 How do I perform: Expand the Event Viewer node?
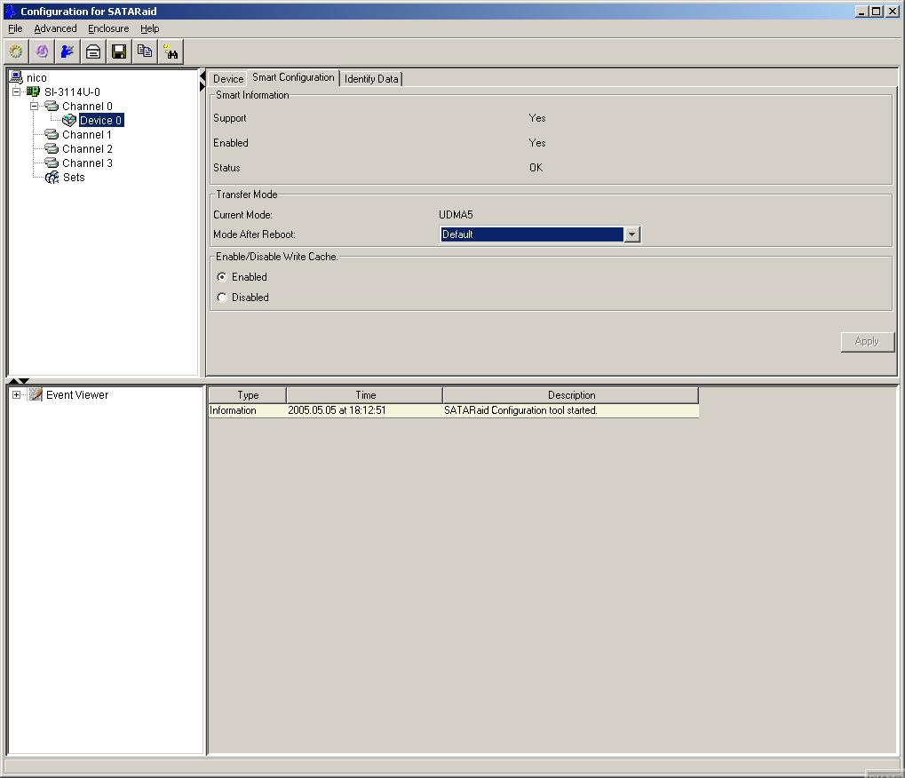(x=16, y=394)
